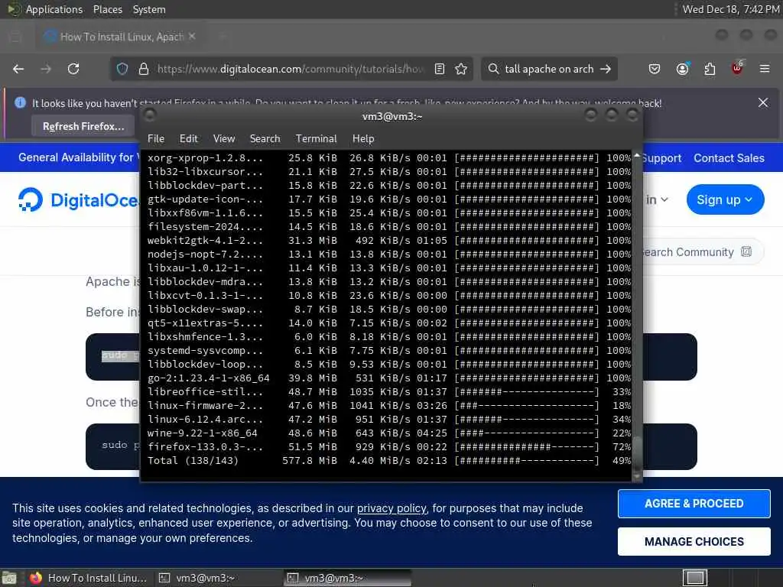Click the search magnifier icon in the search bar
Viewport: 783px width, 587px height.
[493, 69]
